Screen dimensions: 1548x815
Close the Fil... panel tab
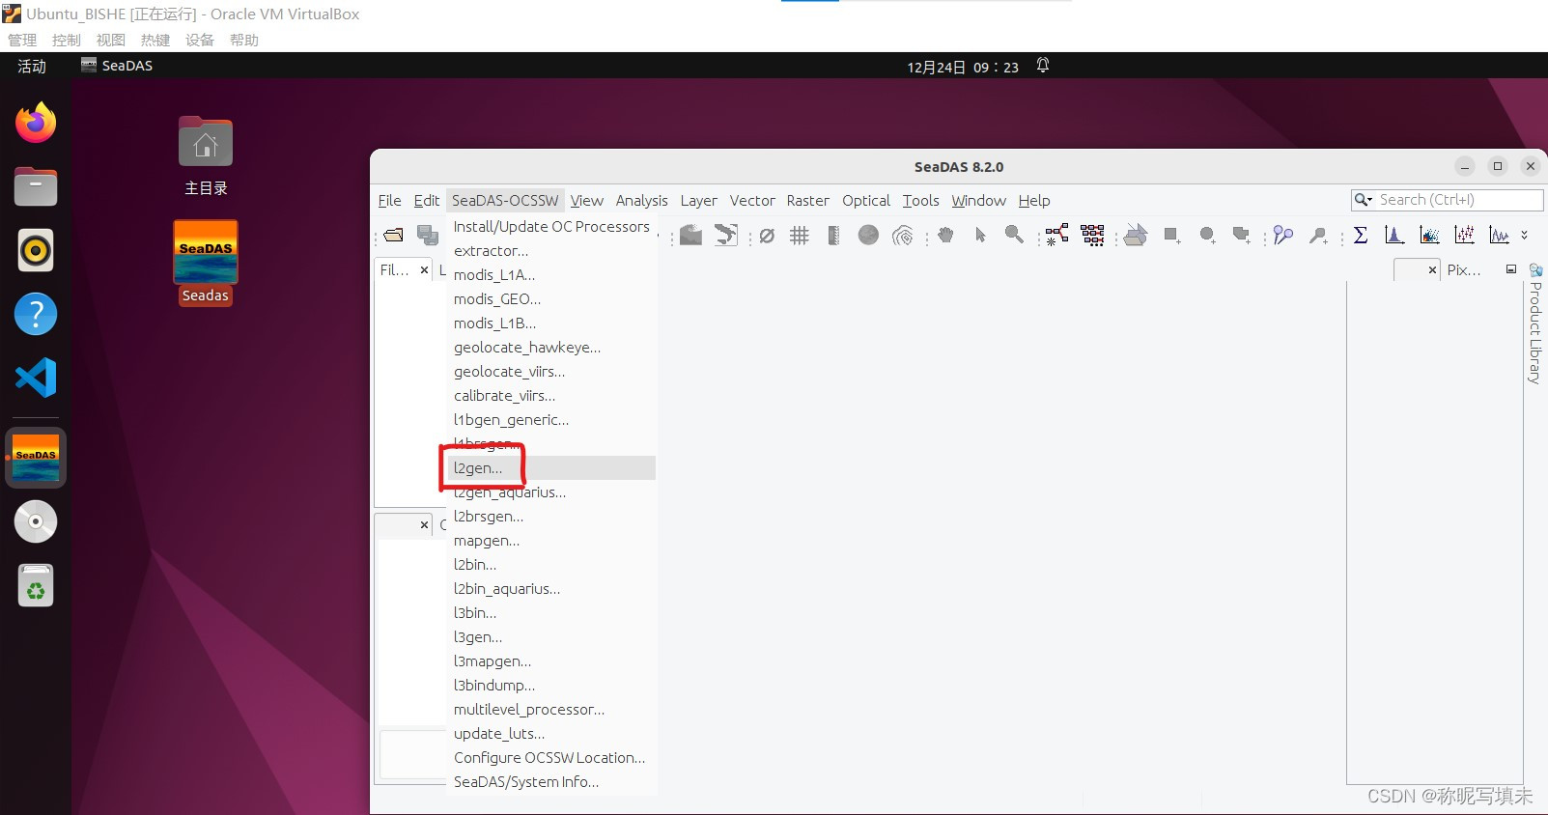point(424,270)
